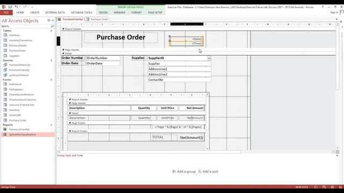Select the OrderDate text box
Screen dimensions: 344x193
tap(103, 63)
